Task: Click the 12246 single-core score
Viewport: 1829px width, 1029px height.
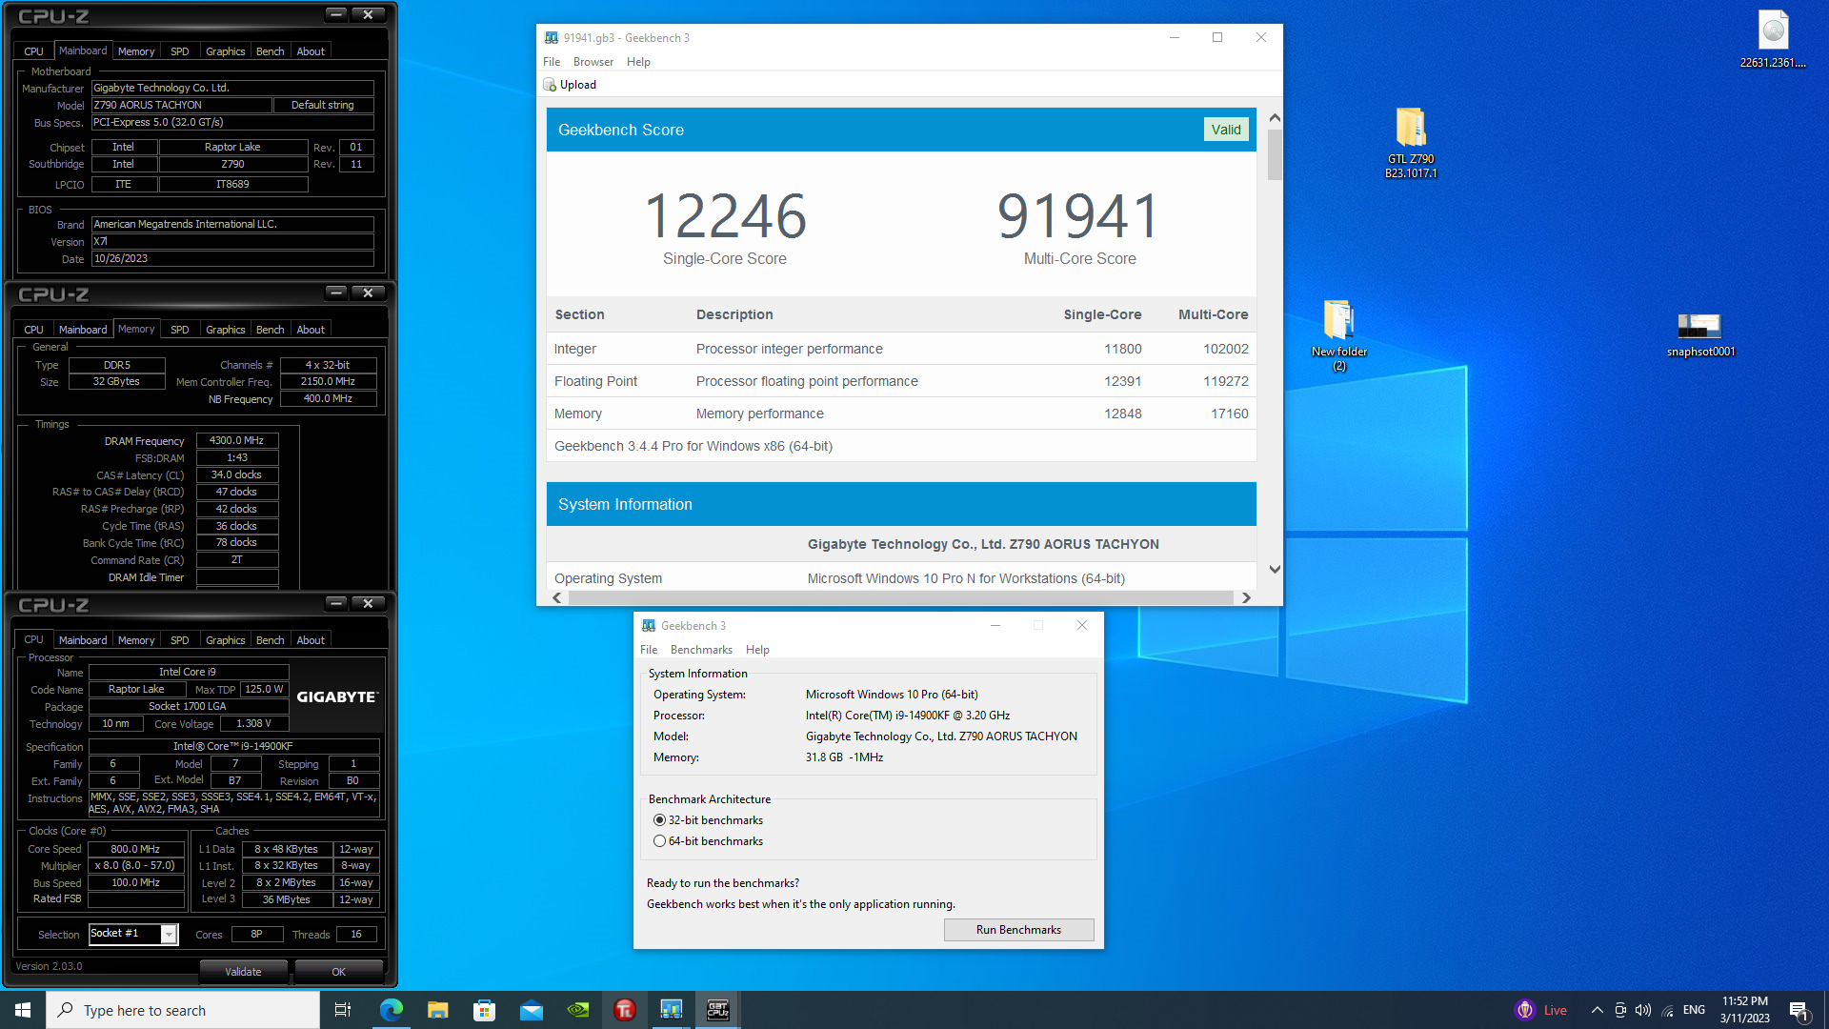Action: (x=725, y=216)
